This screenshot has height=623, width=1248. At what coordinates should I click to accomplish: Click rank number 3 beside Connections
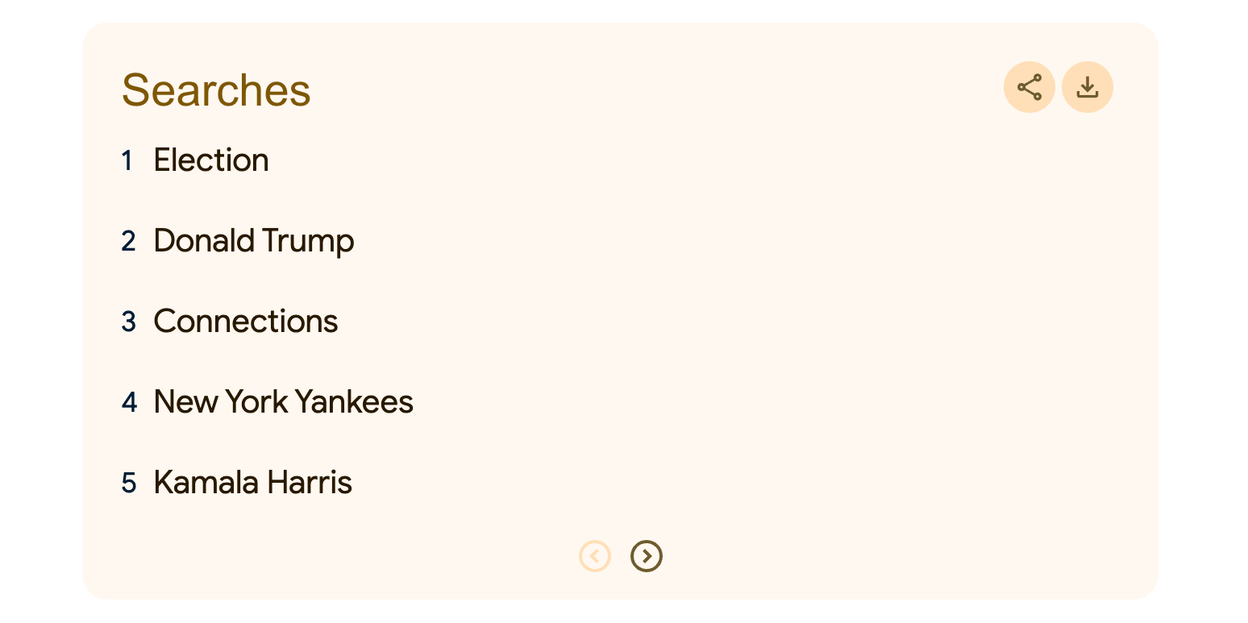tap(129, 322)
